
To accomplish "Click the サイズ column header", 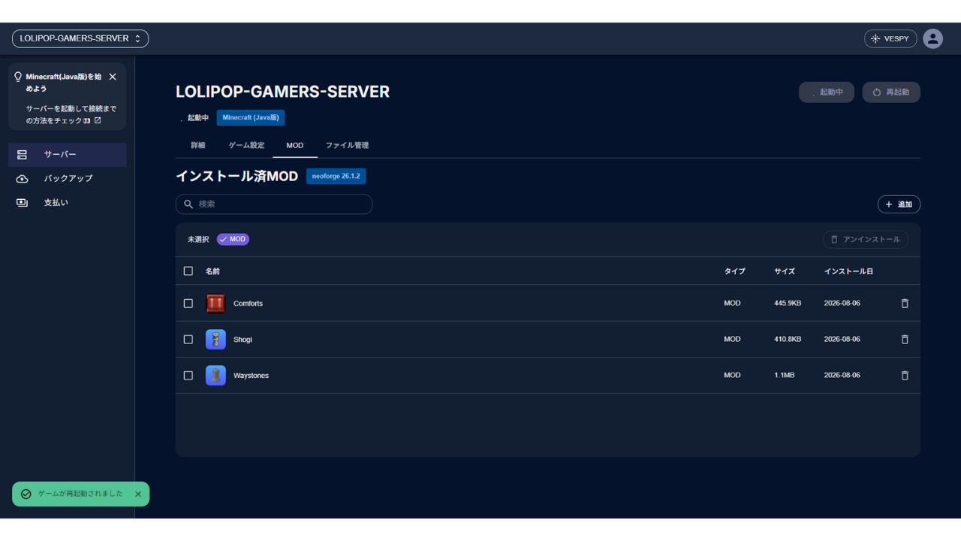I will click(785, 271).
